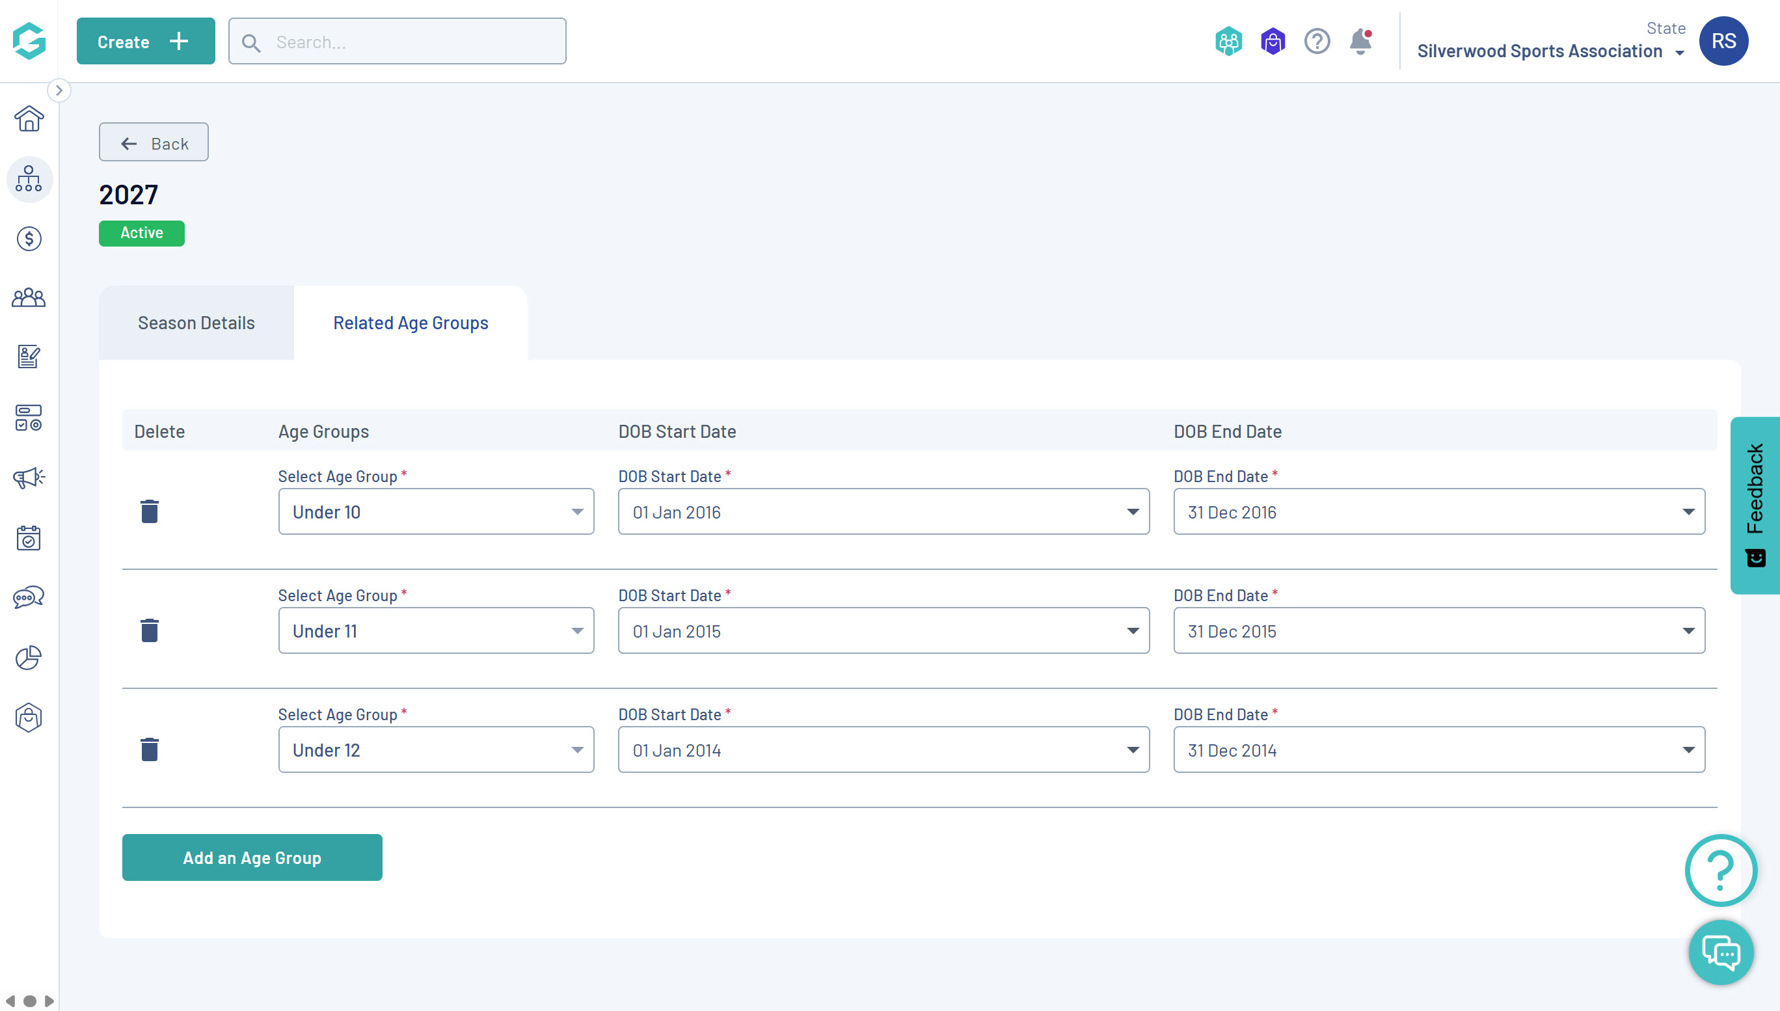The height and width of the screenshot is (1011, 1780).
Task: Open the Members group sidebar icon
Action: [29, 298]
